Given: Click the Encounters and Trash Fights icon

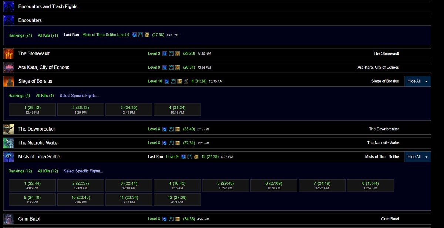Looking at the screenshot, I should pos(9,7).
